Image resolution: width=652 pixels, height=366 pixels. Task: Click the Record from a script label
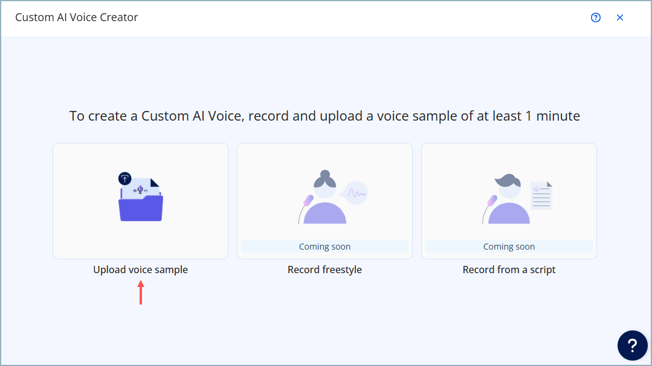coord(509,270)
